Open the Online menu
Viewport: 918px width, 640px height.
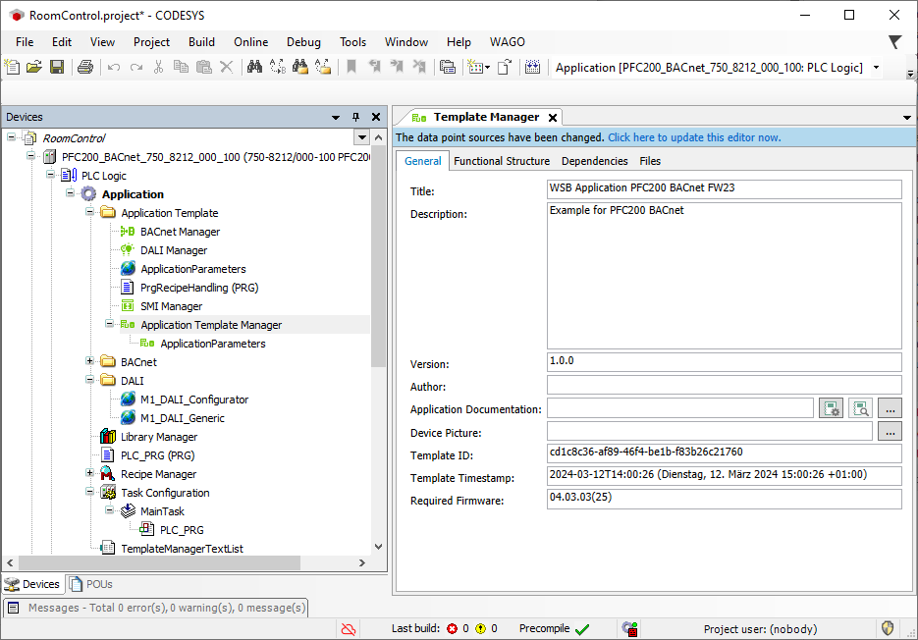click(x=250, y=42)
